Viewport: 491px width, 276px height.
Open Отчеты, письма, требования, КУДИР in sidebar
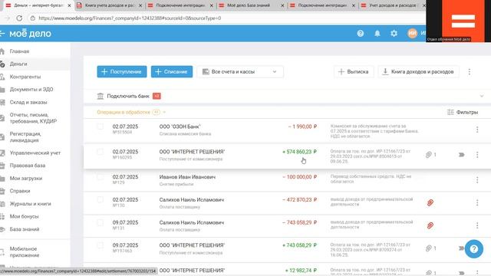click(x=33, y=118)
